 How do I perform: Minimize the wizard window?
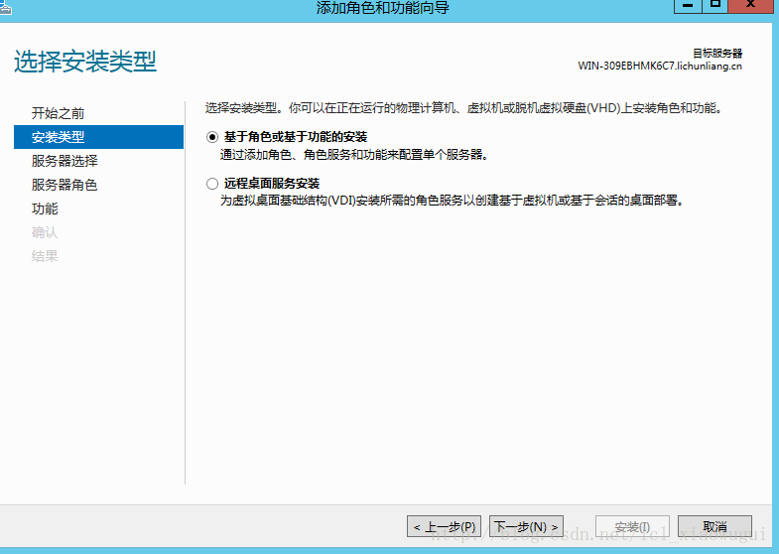[x=688, y=6]
